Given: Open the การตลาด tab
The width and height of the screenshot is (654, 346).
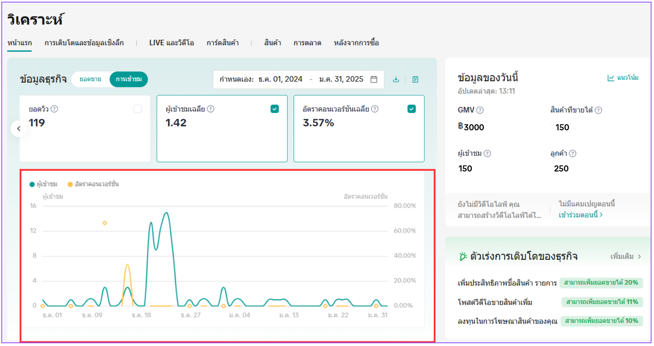Looking at the screenshot, I should [307, 43].
